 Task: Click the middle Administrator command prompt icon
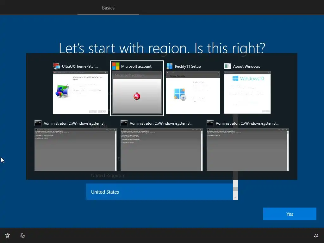(124, 123)
